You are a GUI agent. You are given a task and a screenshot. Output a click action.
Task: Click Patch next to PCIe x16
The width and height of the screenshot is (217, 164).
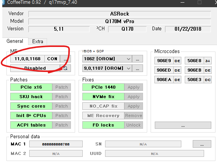point(61,87)
